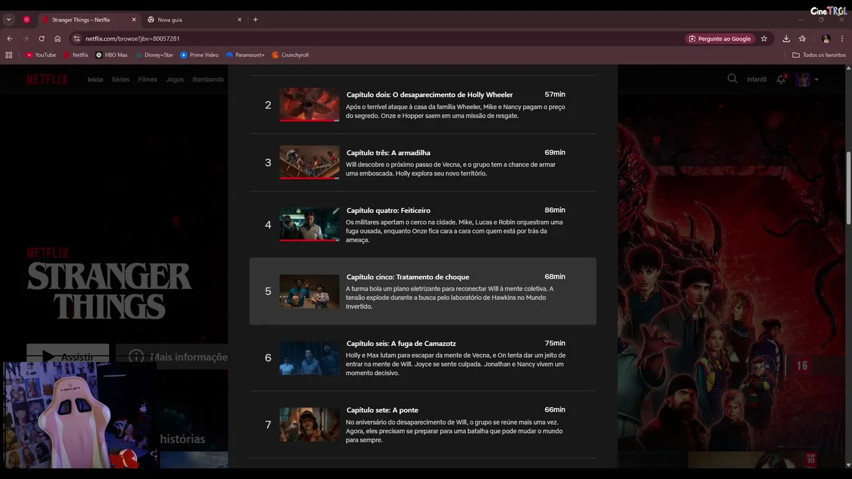This screenshot has width=852, height=479.
Task: Play episode 3 A armadilha thumbnail
Action: click(x=310, y=162)
